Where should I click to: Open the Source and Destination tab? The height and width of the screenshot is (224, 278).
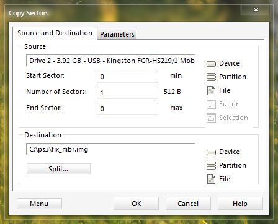(55, 33)
